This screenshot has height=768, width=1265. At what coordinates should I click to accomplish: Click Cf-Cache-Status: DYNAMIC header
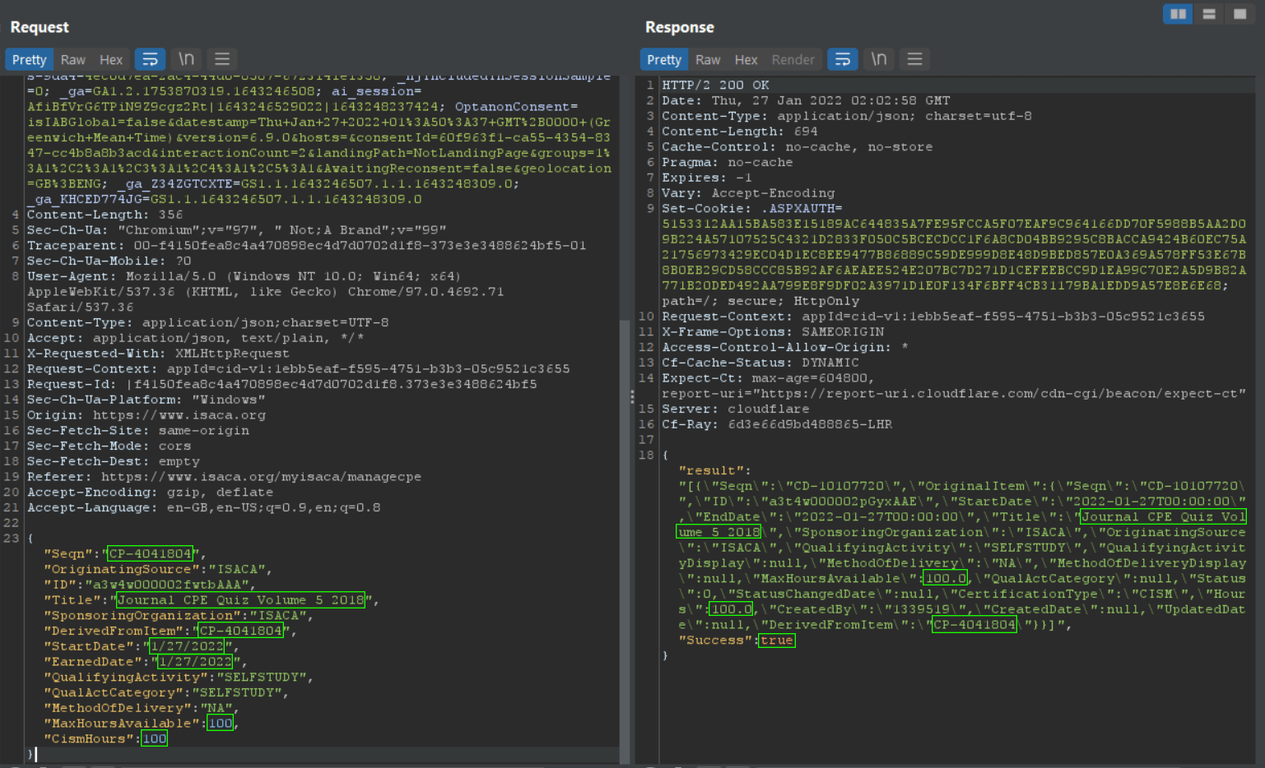click(x=760, y=363)
